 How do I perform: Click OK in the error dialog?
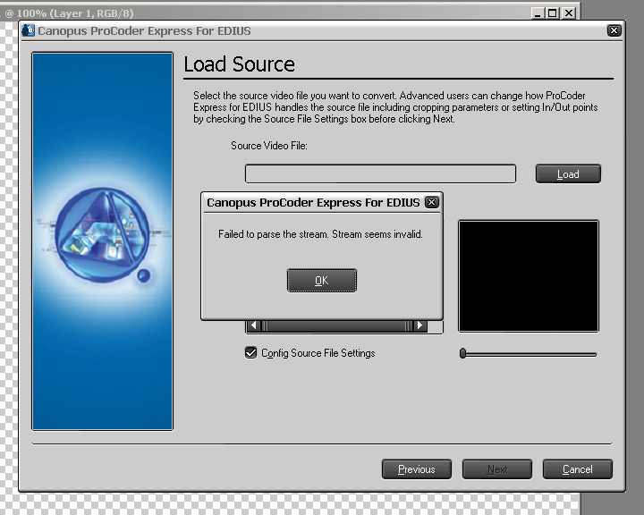[x=322, y=281]
